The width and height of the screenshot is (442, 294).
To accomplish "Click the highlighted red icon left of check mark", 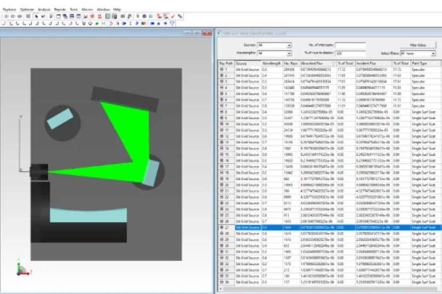I will tap(167, 17).
